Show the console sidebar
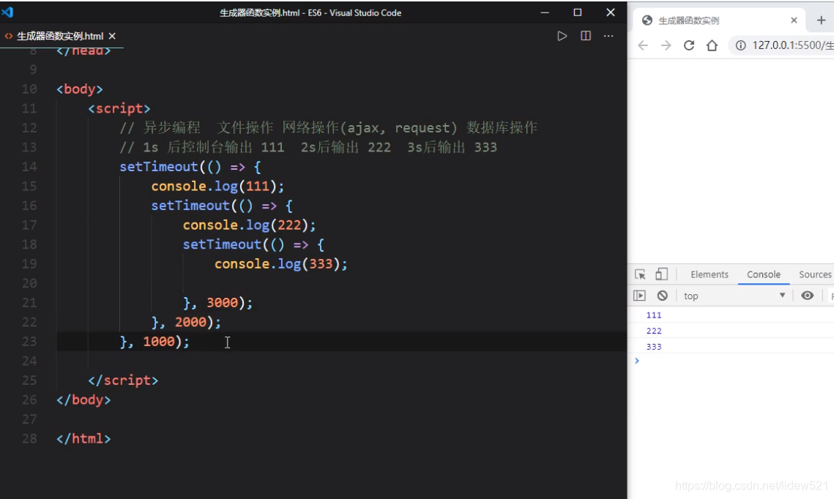The height and width of the screenshot is (499, 834). (639, 296)
